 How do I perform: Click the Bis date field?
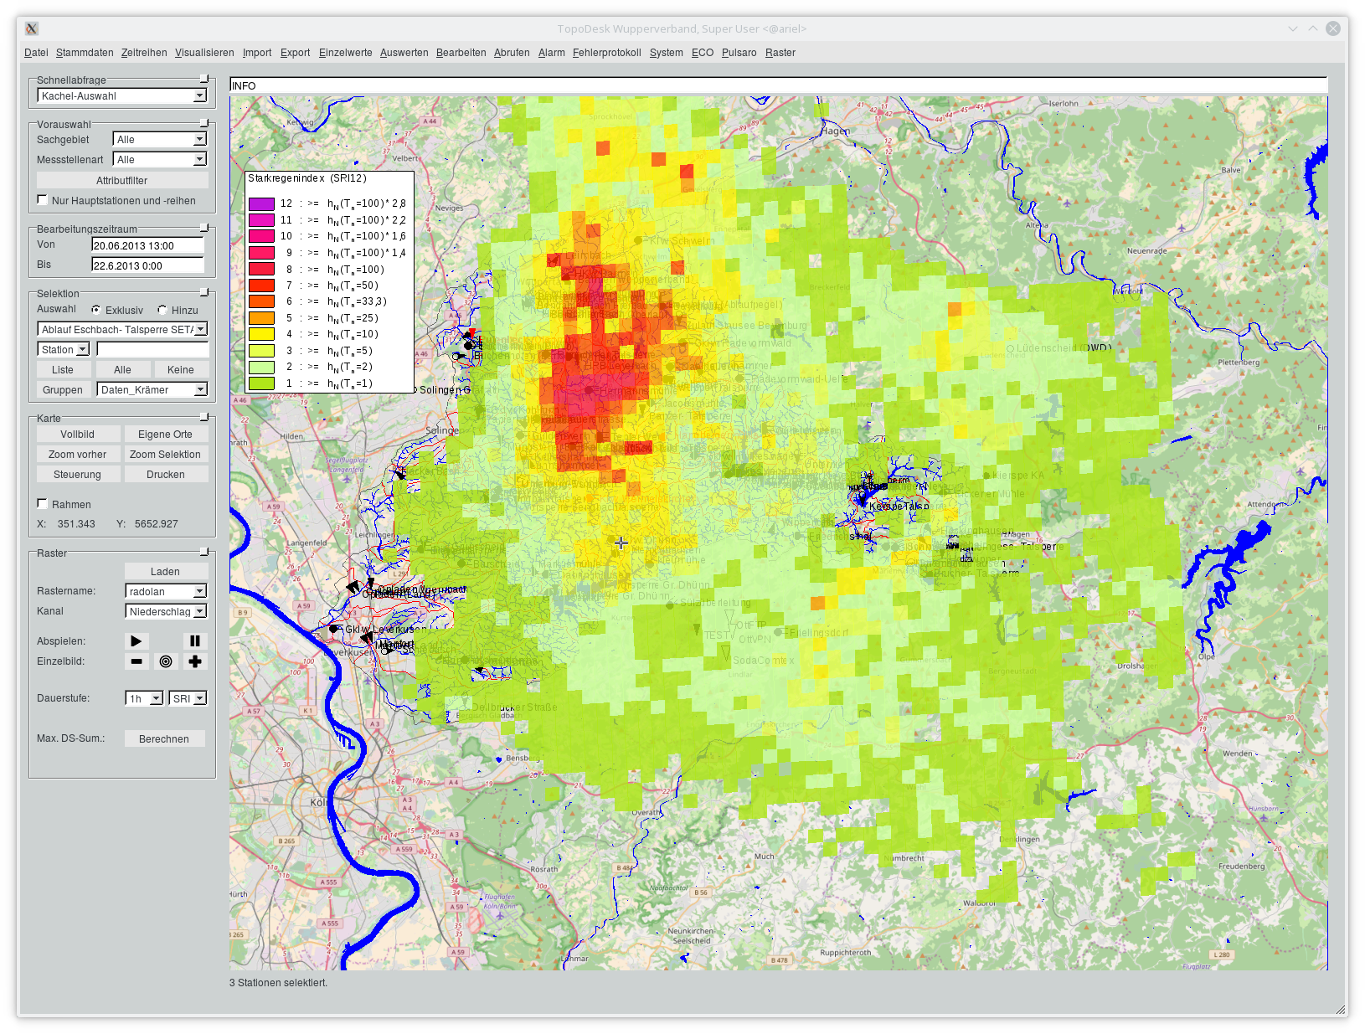[147, 265]
